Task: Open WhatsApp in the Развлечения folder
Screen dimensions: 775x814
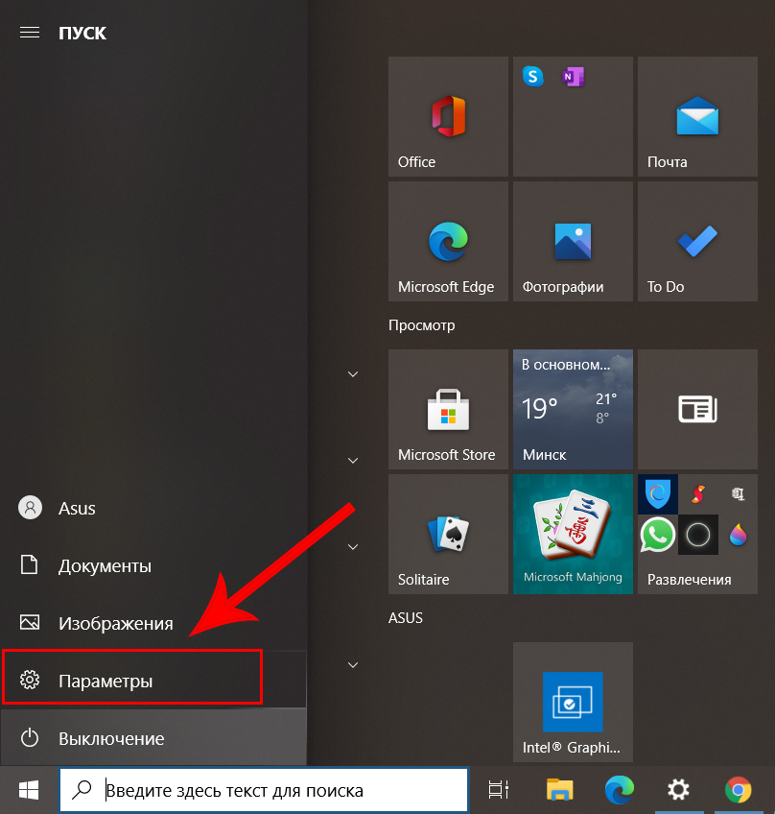Action: pos(657,535)
